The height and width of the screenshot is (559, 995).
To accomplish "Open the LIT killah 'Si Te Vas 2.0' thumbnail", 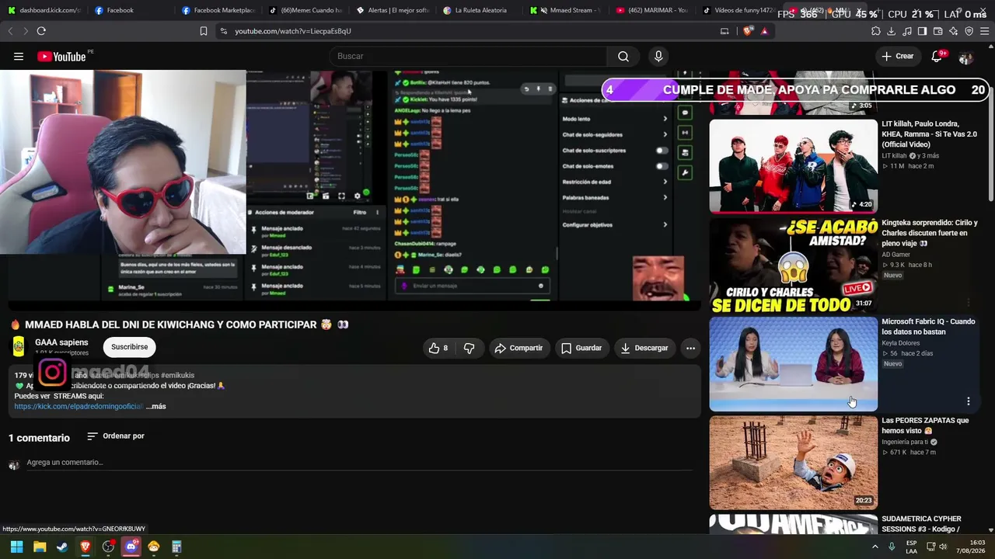I will coord(793,166).
